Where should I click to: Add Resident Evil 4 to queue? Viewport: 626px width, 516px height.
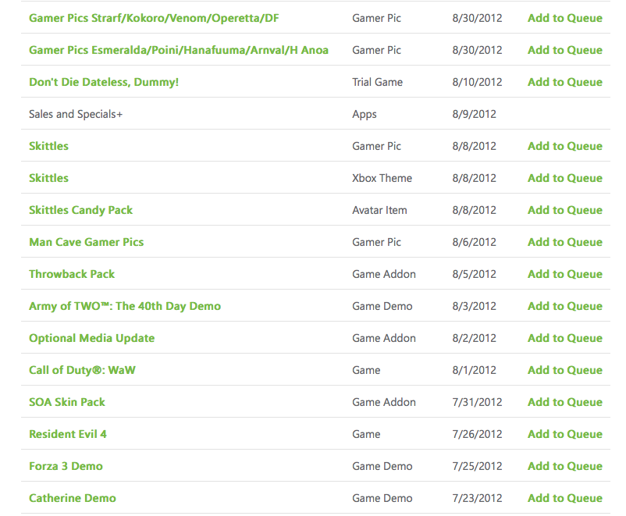coord(565,434)
